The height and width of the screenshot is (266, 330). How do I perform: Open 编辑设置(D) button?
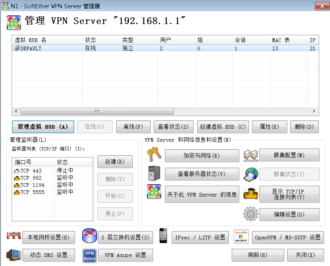[x=289, y=215]
